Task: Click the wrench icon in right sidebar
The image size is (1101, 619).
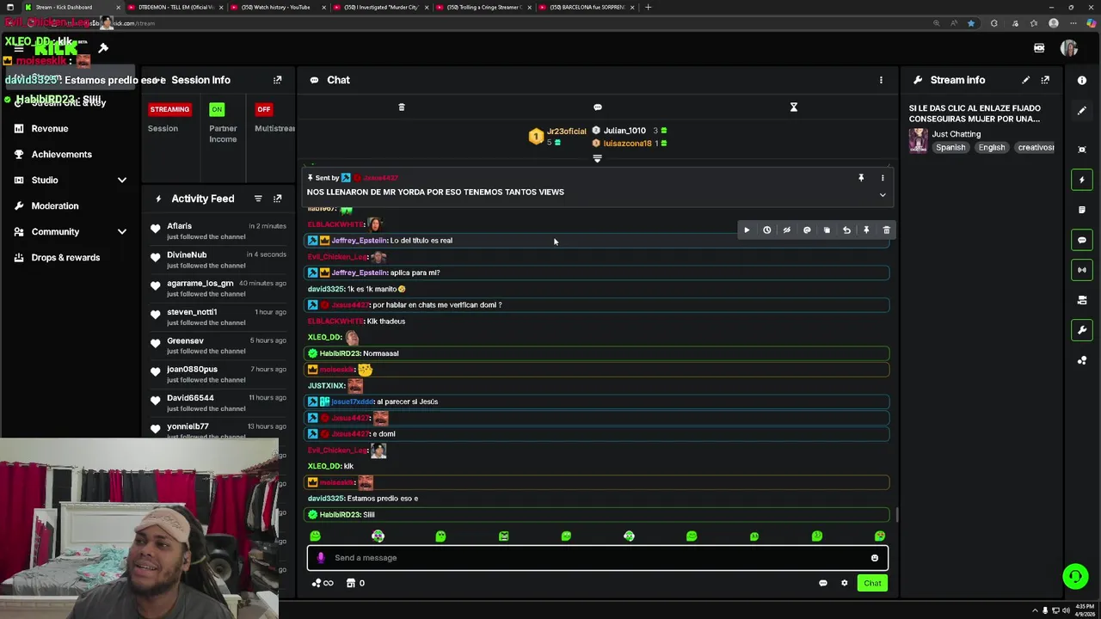Action: (1082, 330)
